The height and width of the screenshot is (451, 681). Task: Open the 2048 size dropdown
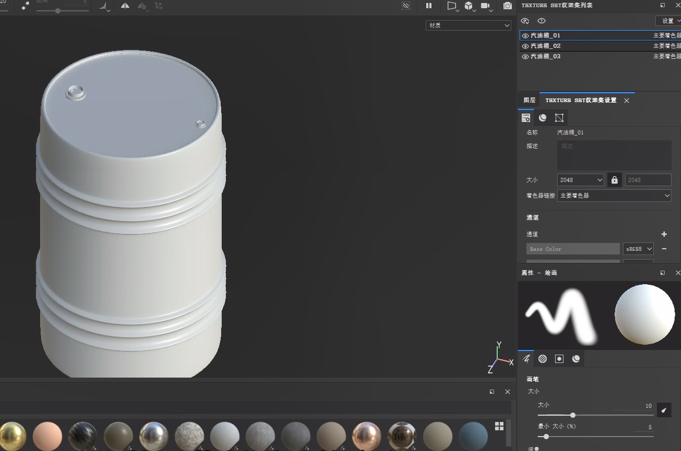(580, 180)
